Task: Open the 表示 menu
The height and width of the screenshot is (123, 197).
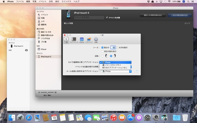Action: (57, 1)
